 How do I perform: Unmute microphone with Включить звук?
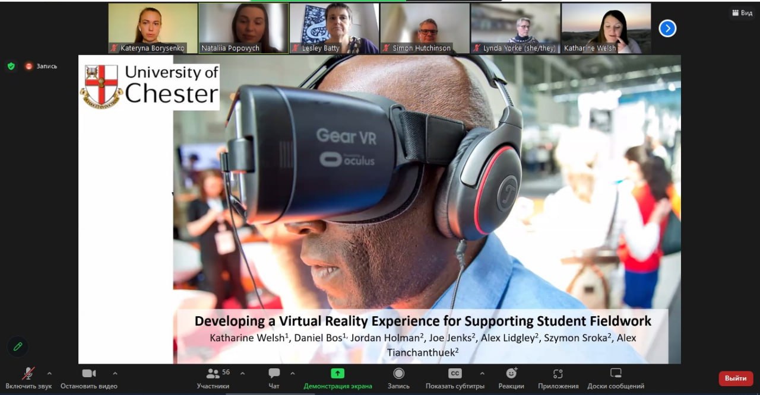click(28, 378)
